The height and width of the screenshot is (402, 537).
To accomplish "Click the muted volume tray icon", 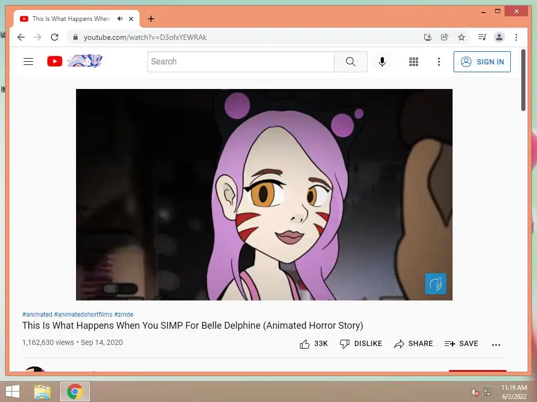I will pyautogui.click(x=475, y=392).
